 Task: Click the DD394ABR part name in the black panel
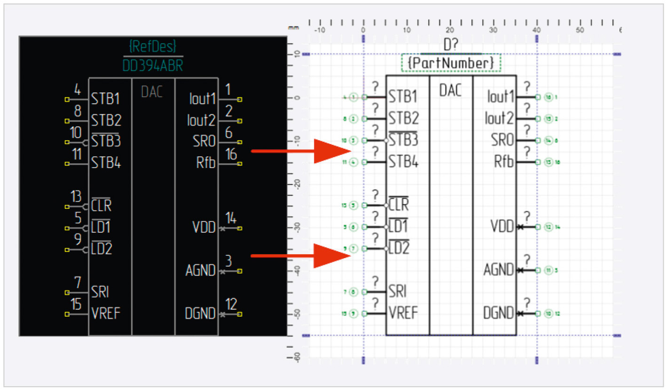pos(153,66)
